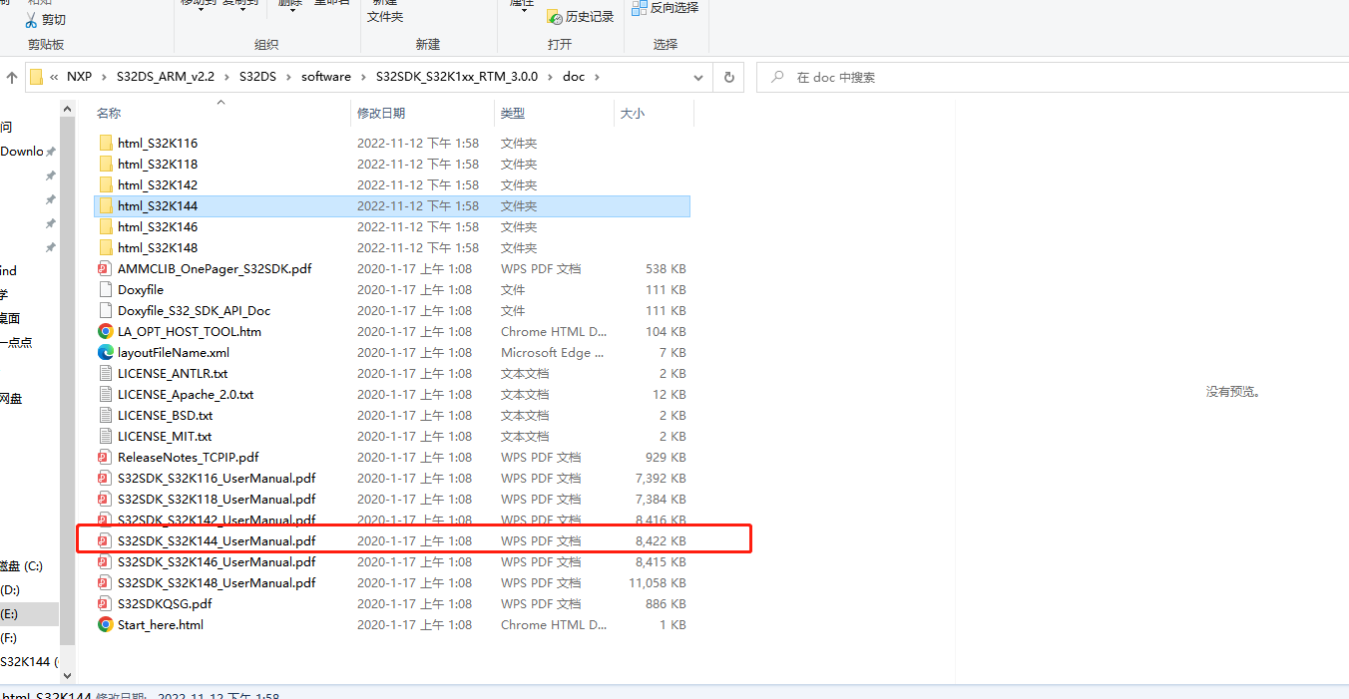
Task: Go to S32DS_ARM_v2.2 in breadcrumb
Action: coord(167,77)
